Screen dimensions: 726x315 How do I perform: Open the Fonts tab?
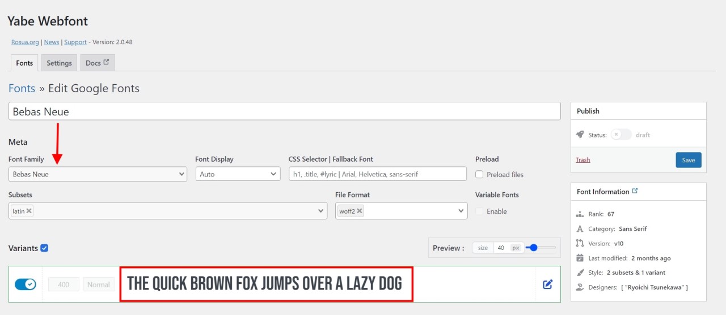point(24,63)
